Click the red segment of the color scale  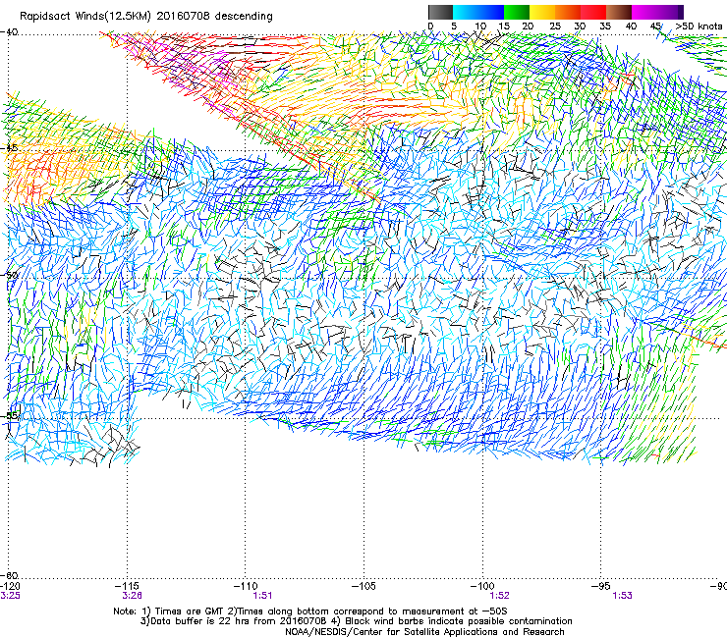coord(593,12)
